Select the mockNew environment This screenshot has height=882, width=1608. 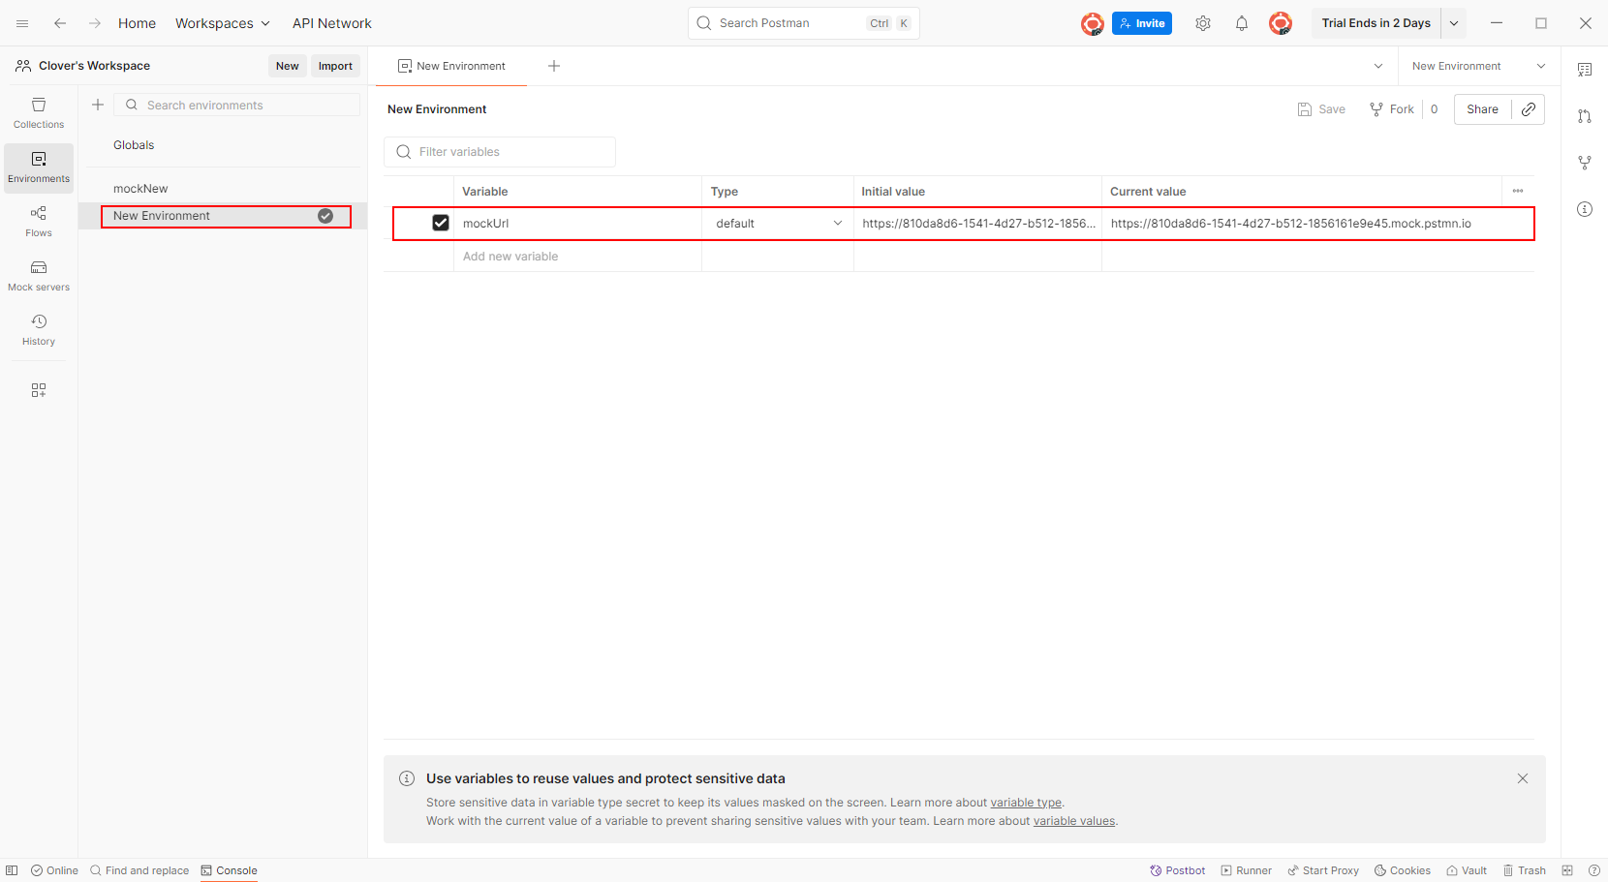click(140, 189)
